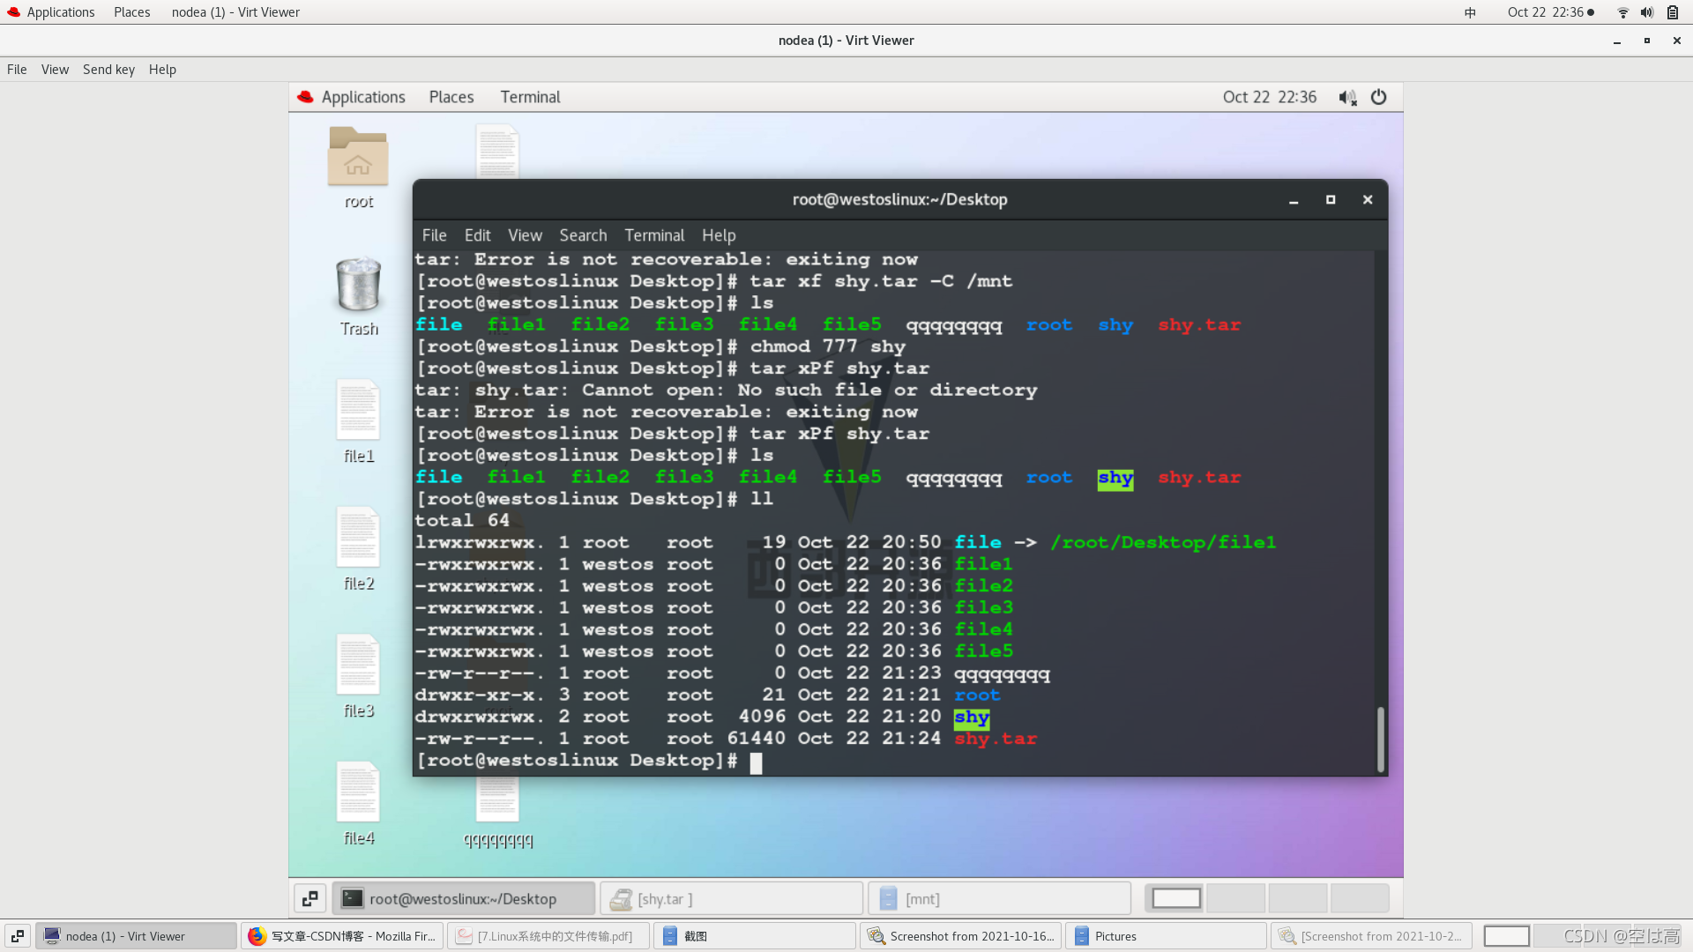Click the host Wi-Fi status icon
This screenshot has height=952, width=1693.
point(1622,12)
